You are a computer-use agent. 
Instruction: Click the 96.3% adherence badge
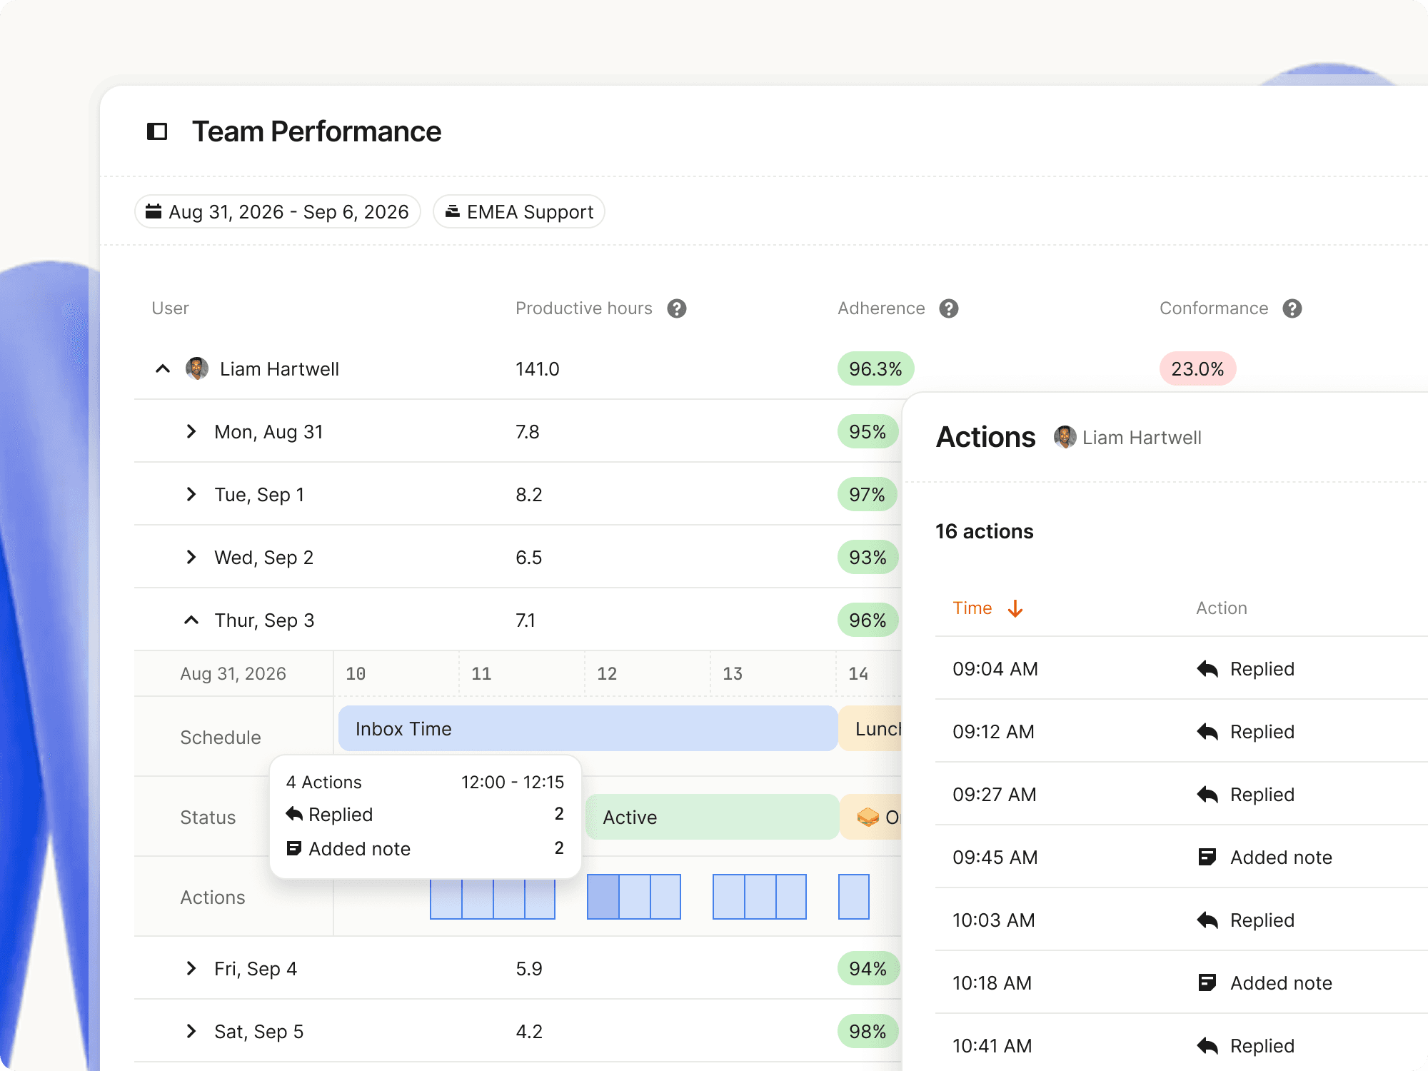click(875, 368)
